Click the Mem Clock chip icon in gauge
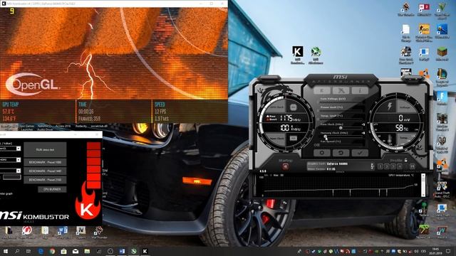 [x=293, y=139]
